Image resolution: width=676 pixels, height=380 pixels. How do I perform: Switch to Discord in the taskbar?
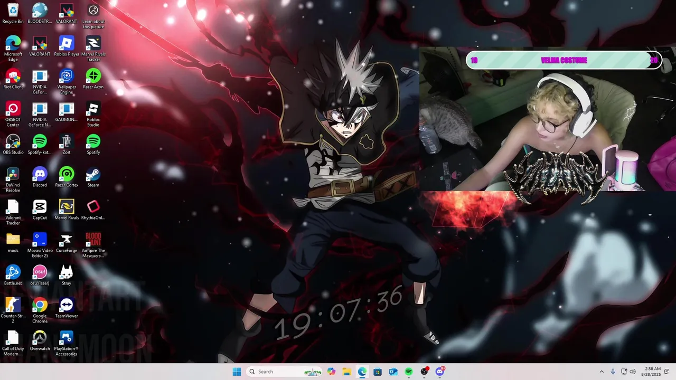pos(440,372)
